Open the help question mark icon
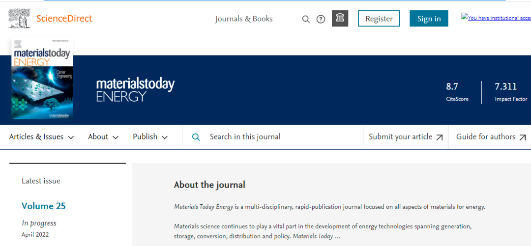This screenshot has width=531, height=246. tap(321, 19)
